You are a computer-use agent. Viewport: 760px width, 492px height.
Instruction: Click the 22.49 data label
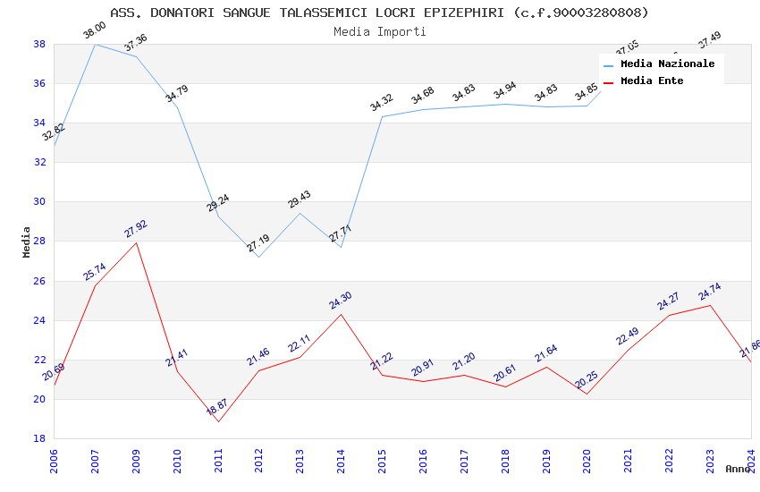[x=628, y=336]
